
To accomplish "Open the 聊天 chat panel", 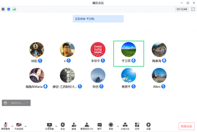I will [x=99, y=125].
